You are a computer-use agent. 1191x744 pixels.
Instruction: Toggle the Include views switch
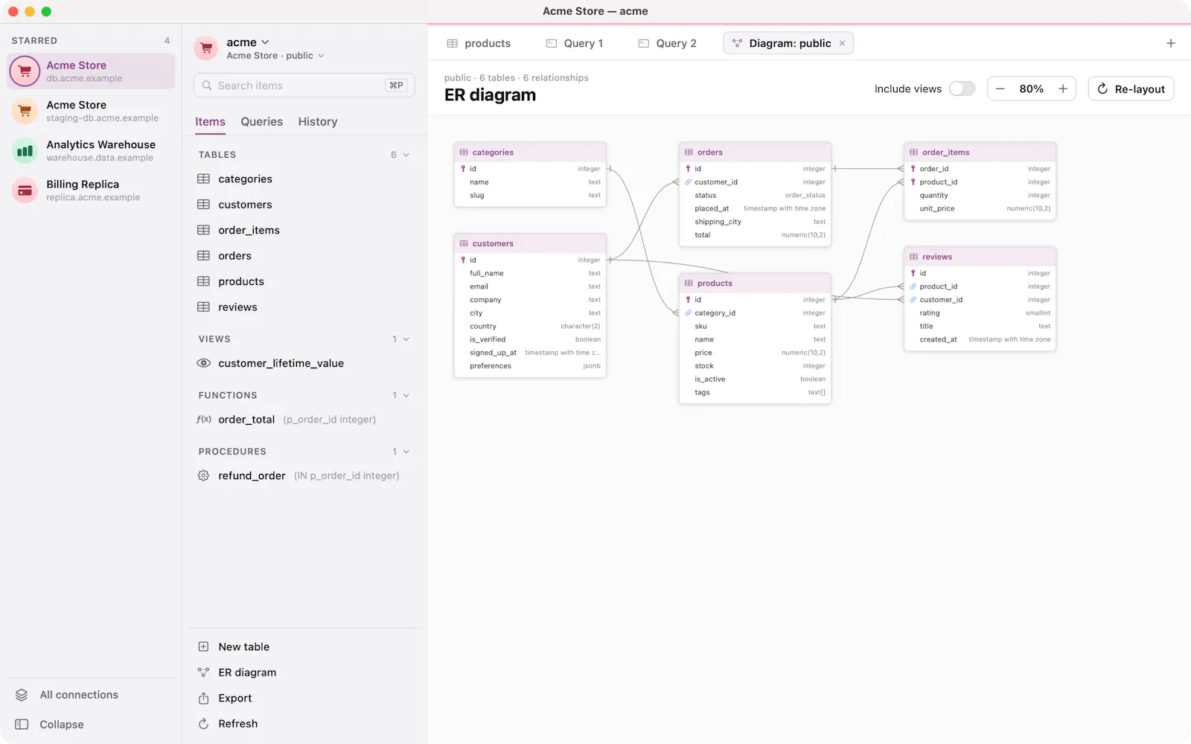click(x=962, y=89)
